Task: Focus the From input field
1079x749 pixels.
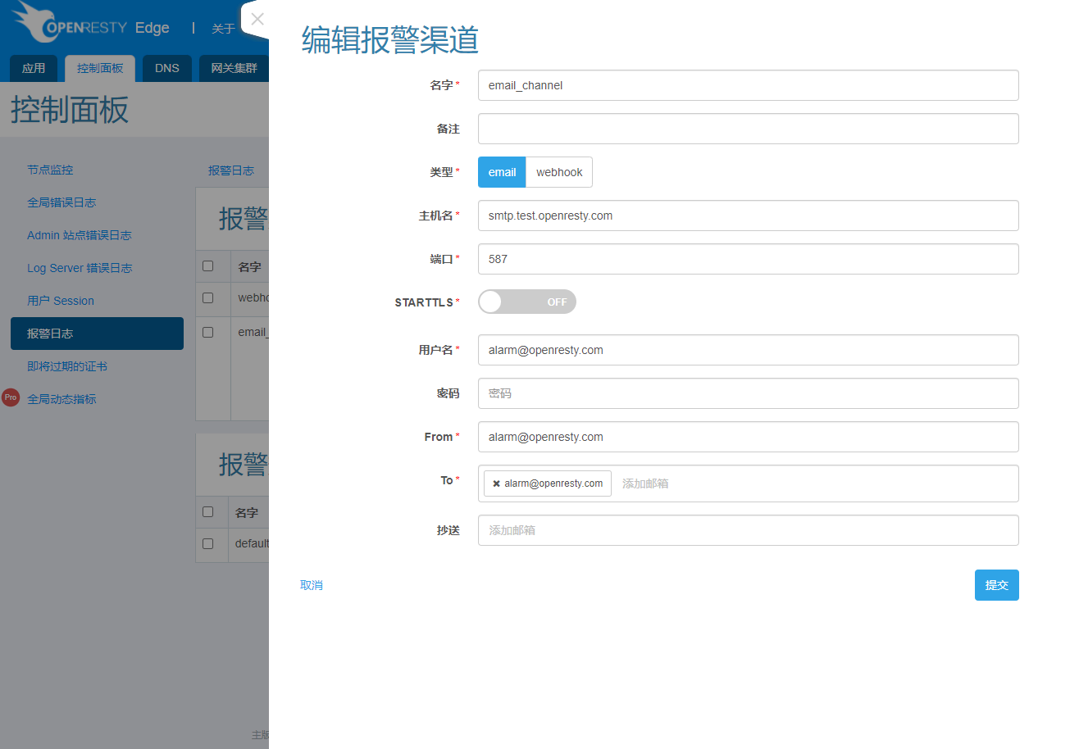Action: (748, 437)
